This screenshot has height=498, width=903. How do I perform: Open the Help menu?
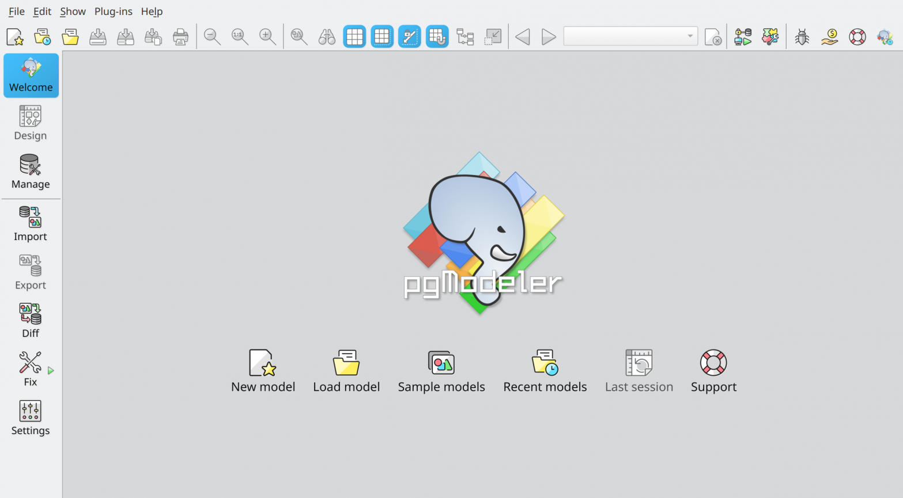coord(152,12)
